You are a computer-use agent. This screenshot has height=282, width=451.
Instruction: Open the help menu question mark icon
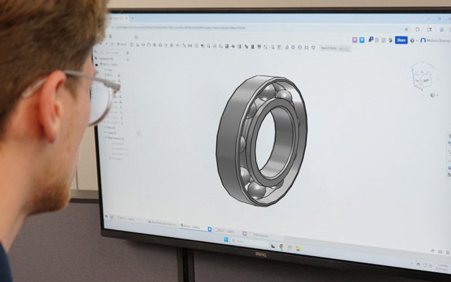(412, 41)
